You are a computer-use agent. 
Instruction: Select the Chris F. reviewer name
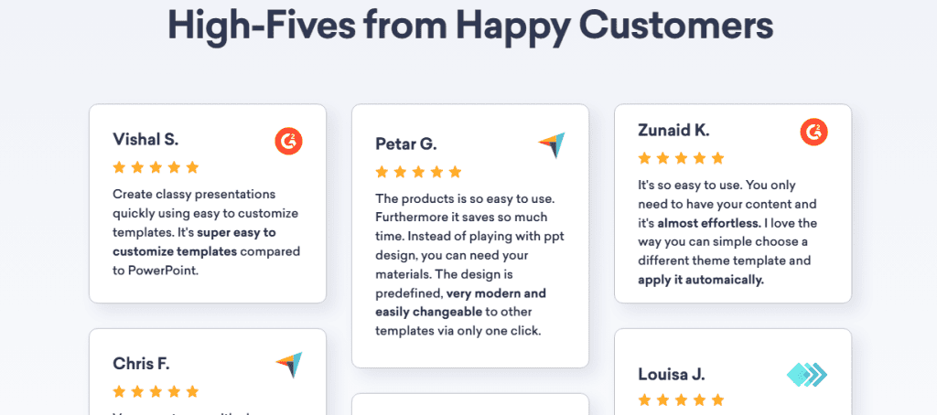pos(141,364)
